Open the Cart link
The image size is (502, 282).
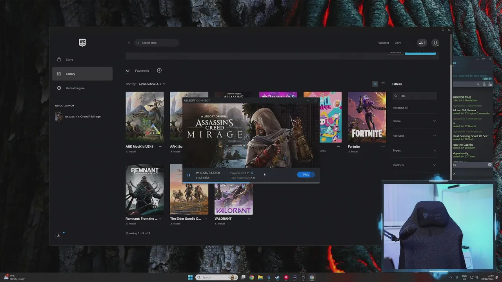point(398,43)
